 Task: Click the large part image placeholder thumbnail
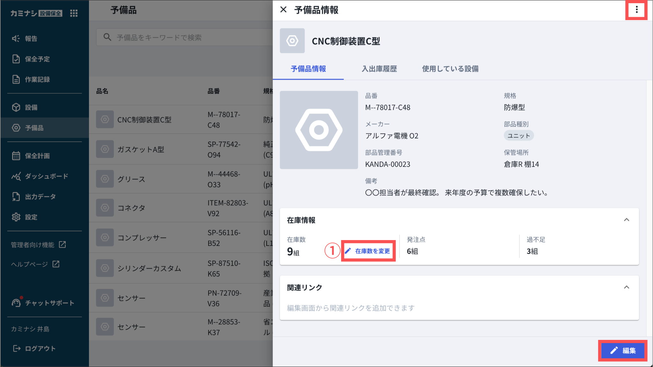[x=319, y=130]
